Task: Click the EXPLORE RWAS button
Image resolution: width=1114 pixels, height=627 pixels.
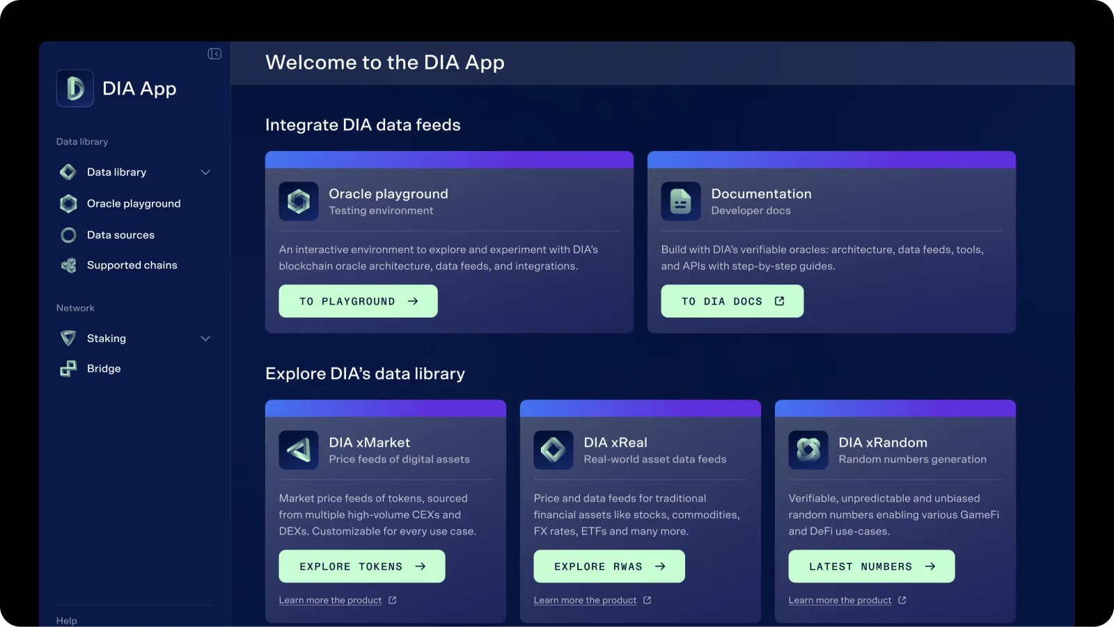Action: pos(609,566)
